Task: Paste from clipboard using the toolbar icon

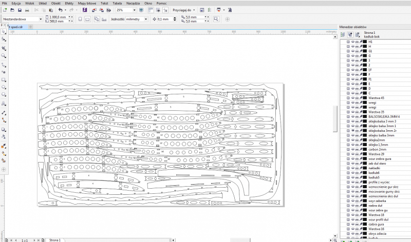Action: tap(51, 10)
